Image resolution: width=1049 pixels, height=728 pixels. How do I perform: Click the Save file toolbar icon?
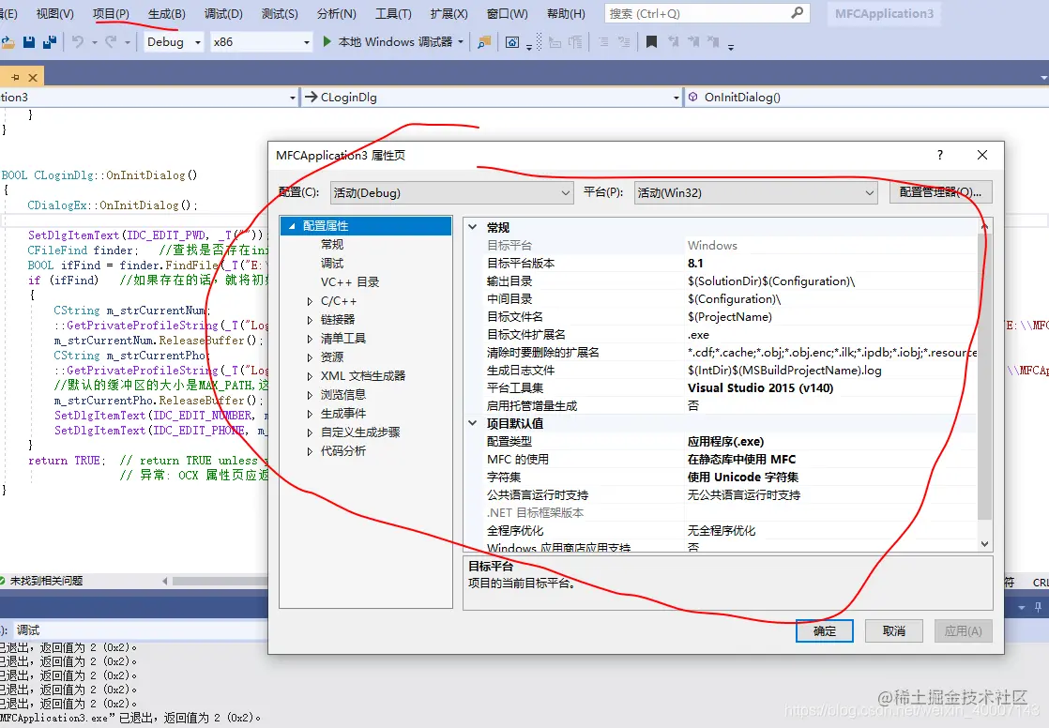[x=29, y=41]
